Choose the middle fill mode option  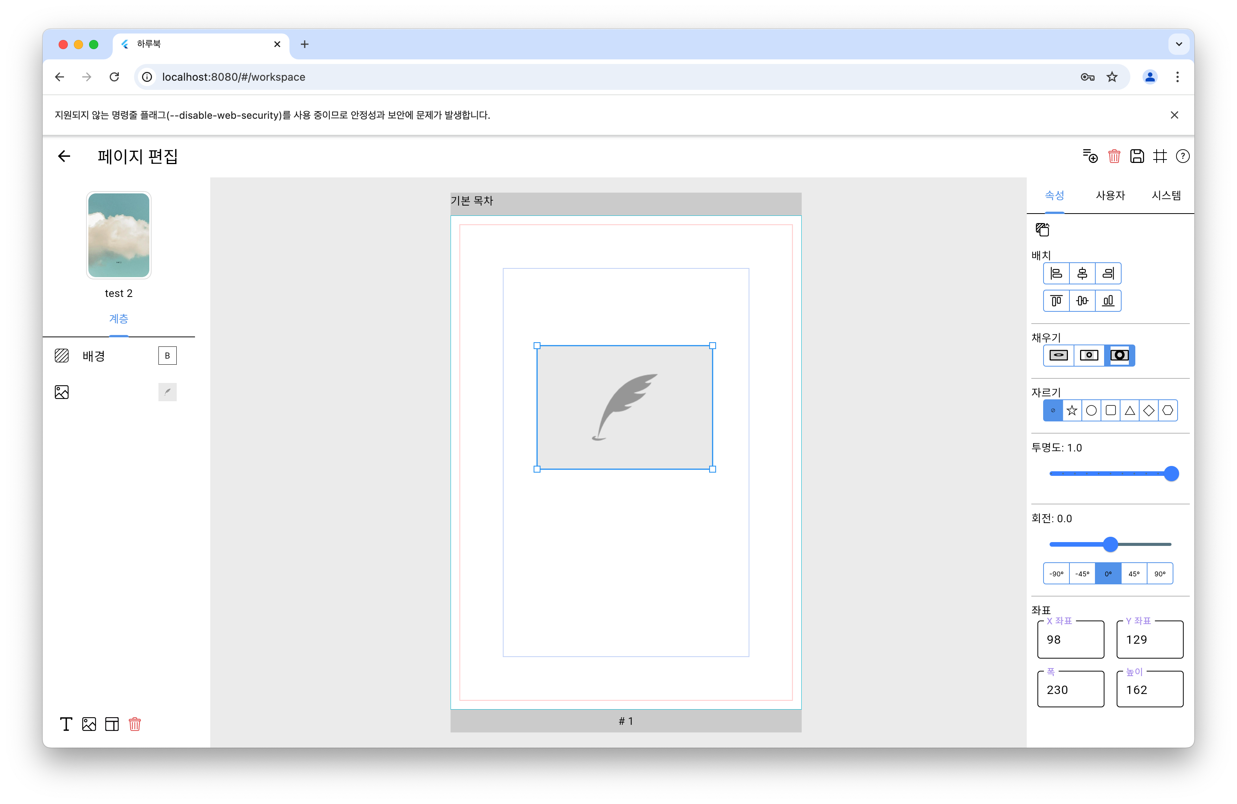click(1089, 355)
